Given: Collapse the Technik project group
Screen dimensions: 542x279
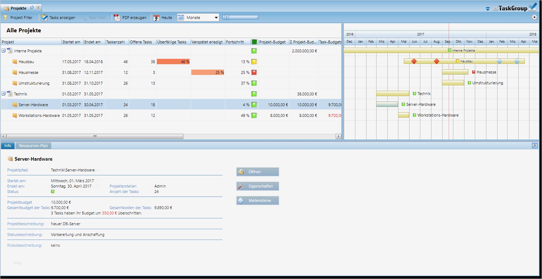Looking at the screenshot, I should pyautogui.click(x=4, y=94).
